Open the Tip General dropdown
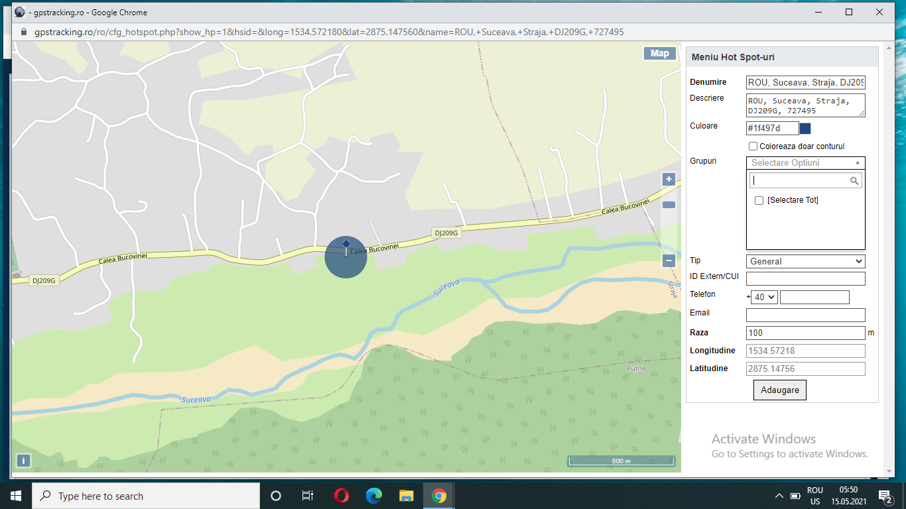The height and width of the screenshot is (509, 906). tap(806, 261)
